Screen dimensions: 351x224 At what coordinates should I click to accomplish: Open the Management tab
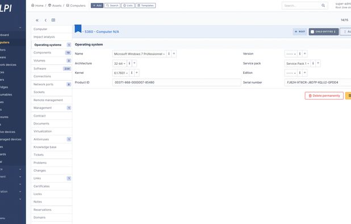coord(52,108)
